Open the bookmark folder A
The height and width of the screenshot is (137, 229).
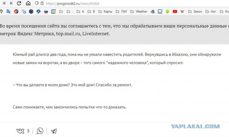80,11
